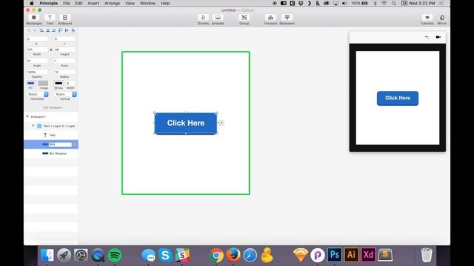Collapse the Text + Layer 2 group
Image resolution: width=474 pixels, height=266 pixels.
(33, 126)
